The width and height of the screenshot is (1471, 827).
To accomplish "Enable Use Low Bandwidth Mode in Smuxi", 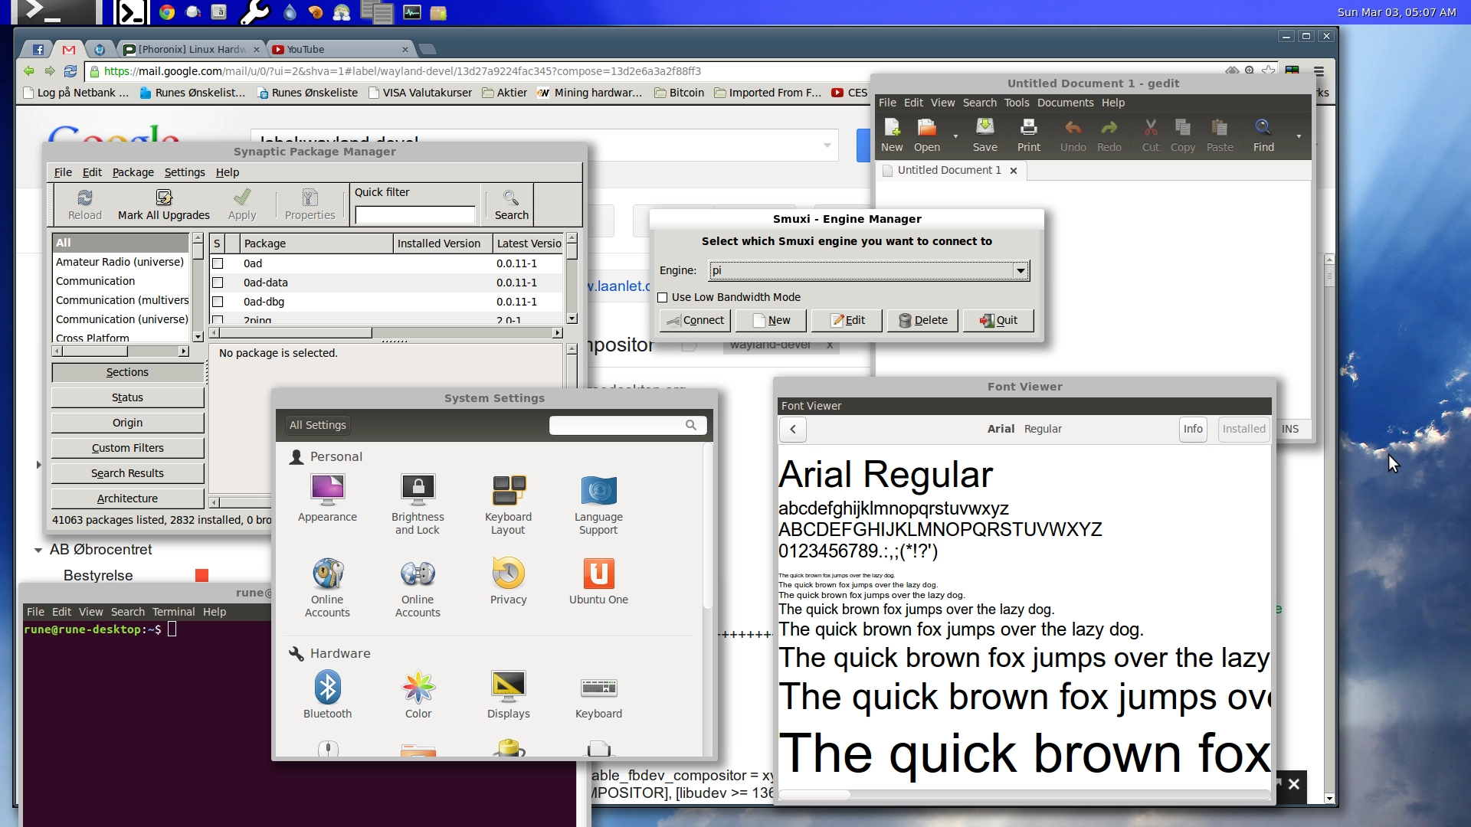I will tap(663, 297).
